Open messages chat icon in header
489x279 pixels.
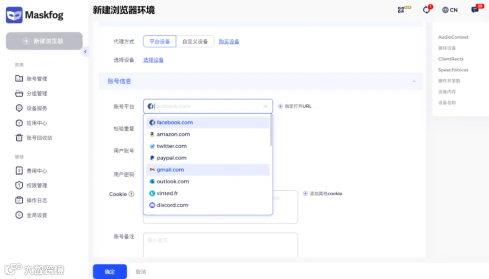475,10
